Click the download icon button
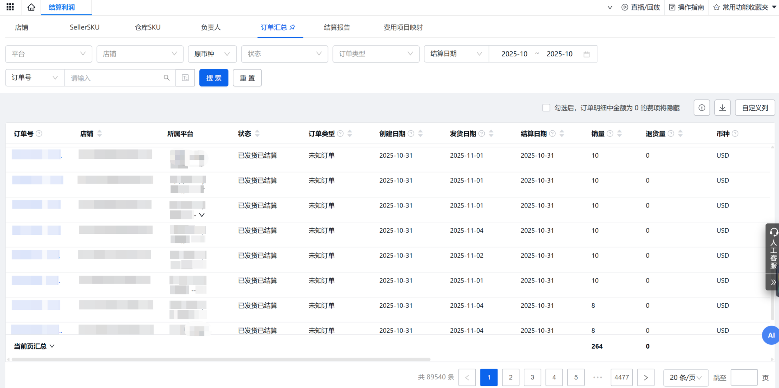This screenshot has width=779, height=388. click(x=723, y=108)
